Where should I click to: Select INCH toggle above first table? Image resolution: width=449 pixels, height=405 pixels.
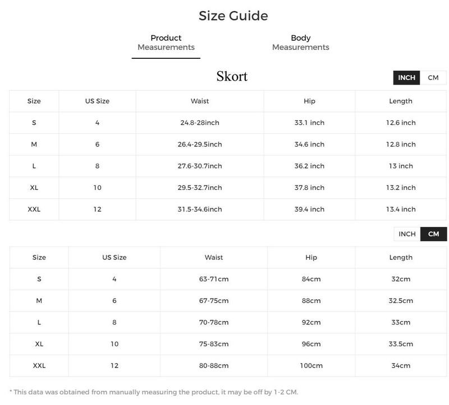point(406,78)
